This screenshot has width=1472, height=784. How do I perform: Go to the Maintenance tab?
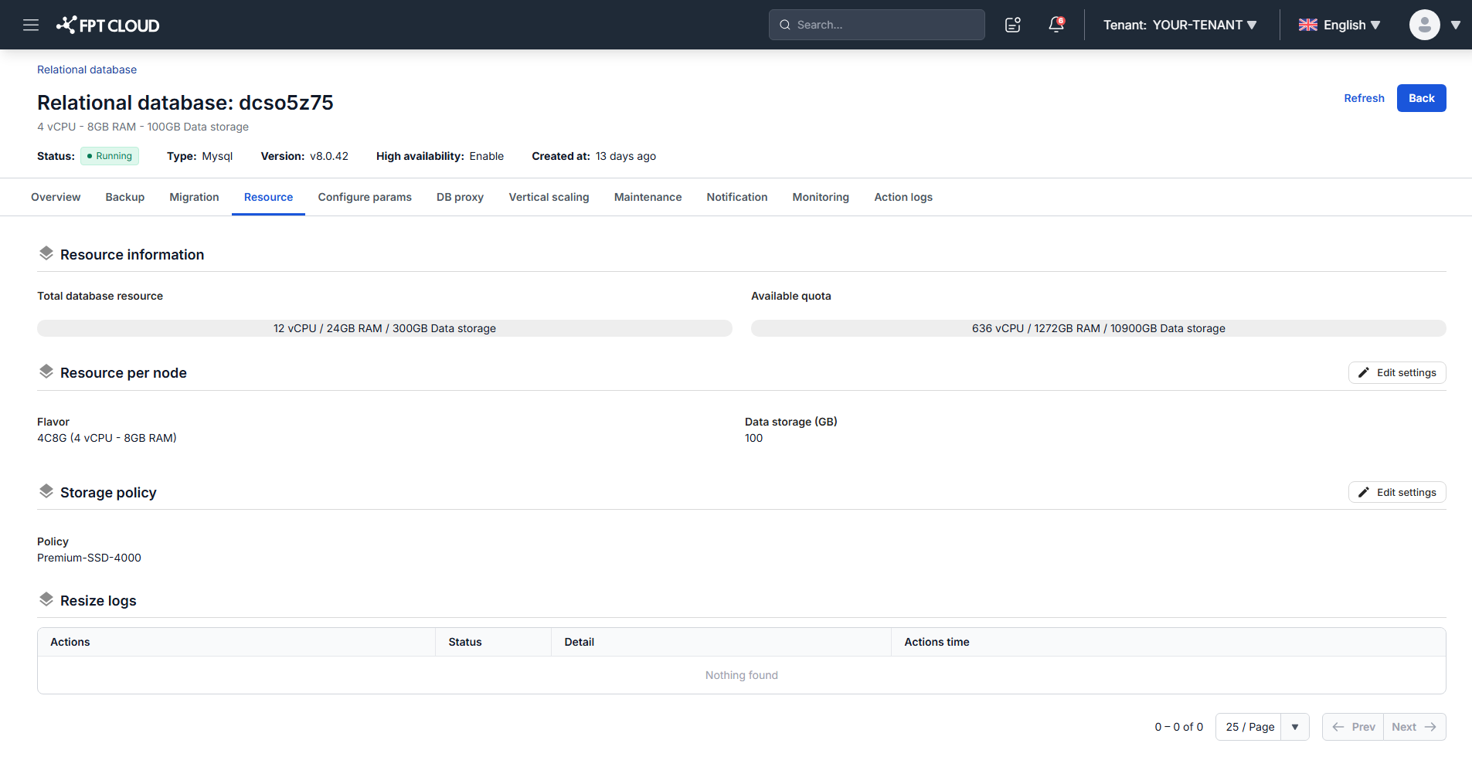[648, 197]
